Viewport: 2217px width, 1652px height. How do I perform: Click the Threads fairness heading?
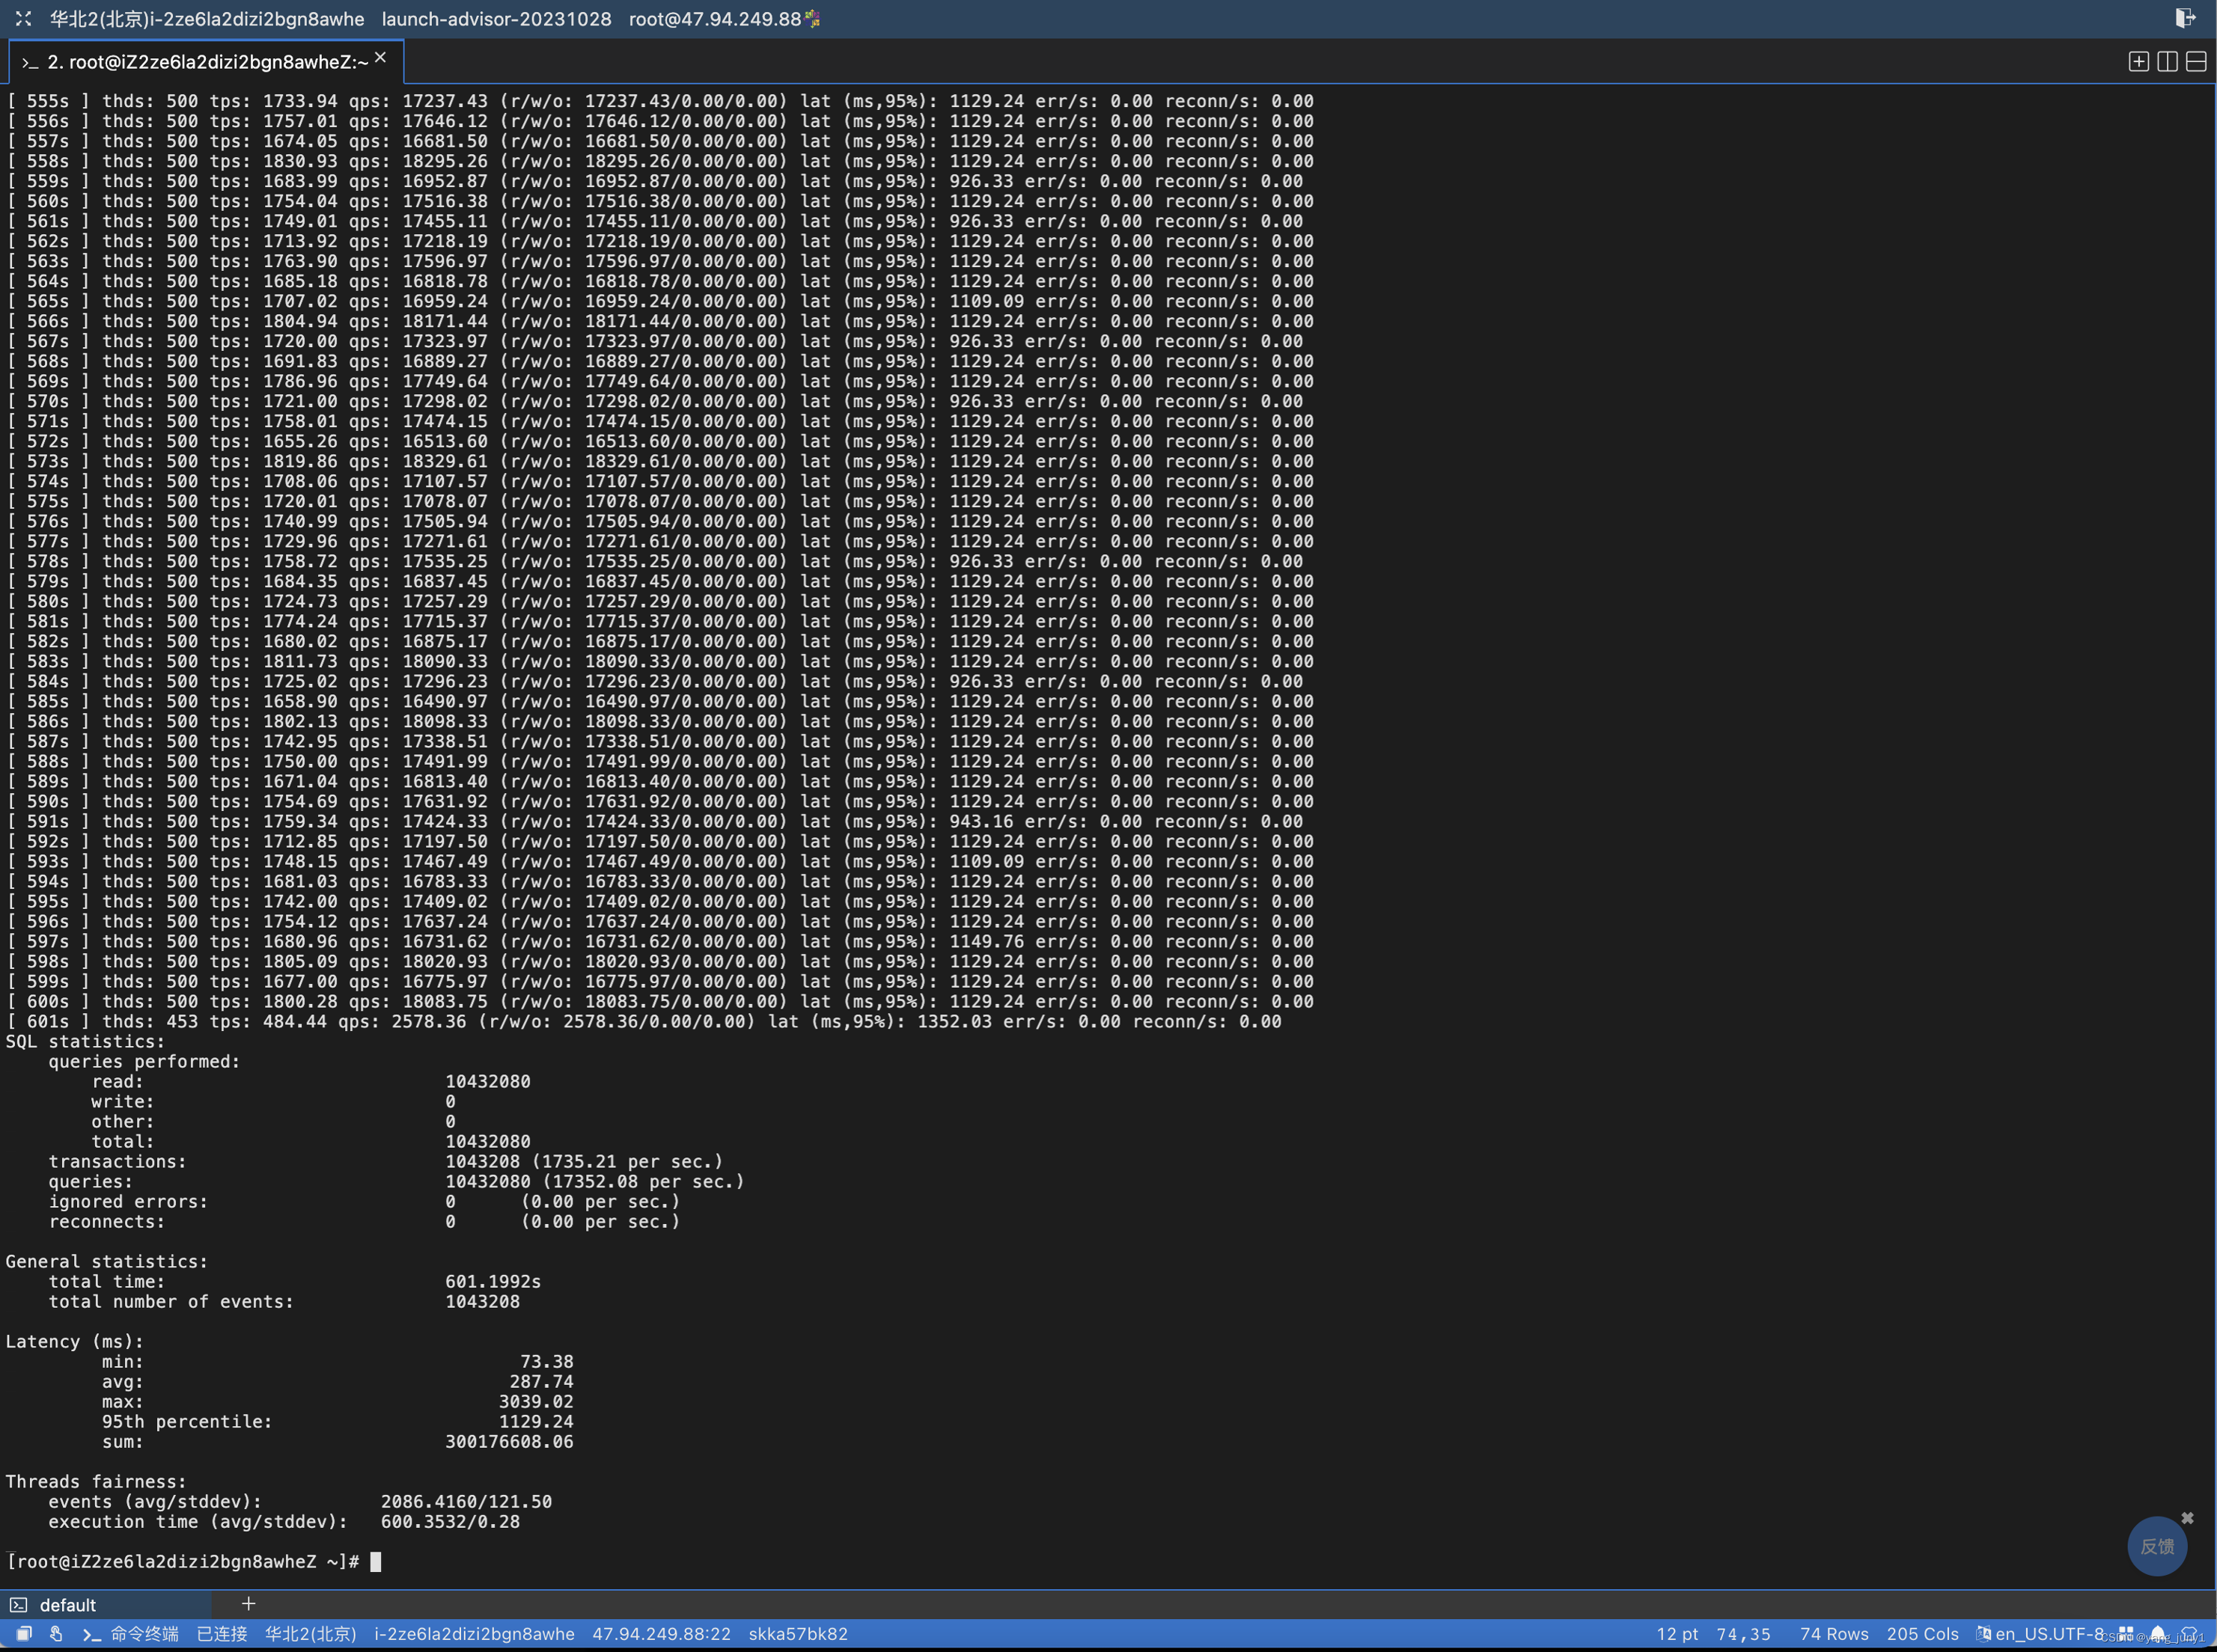tap(96, 1481)
